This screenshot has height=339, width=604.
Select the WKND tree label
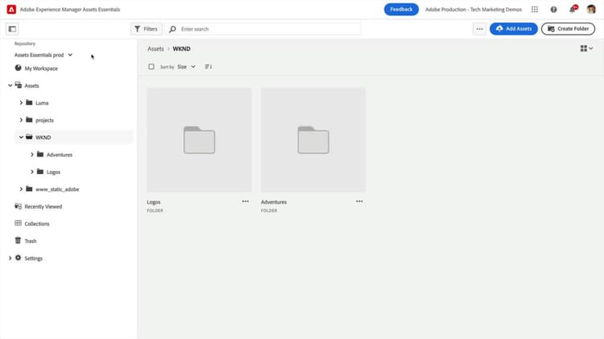(x=43, y=138)
